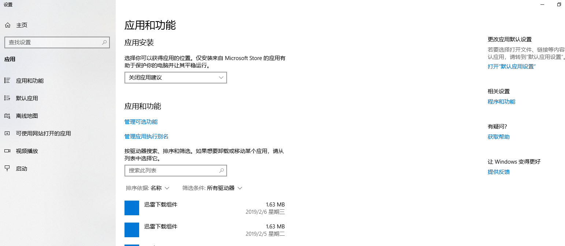Click the magnifier icon in 查找设置 box
Image resolution: width=565 pixels, height=246 pixels.
104,42
